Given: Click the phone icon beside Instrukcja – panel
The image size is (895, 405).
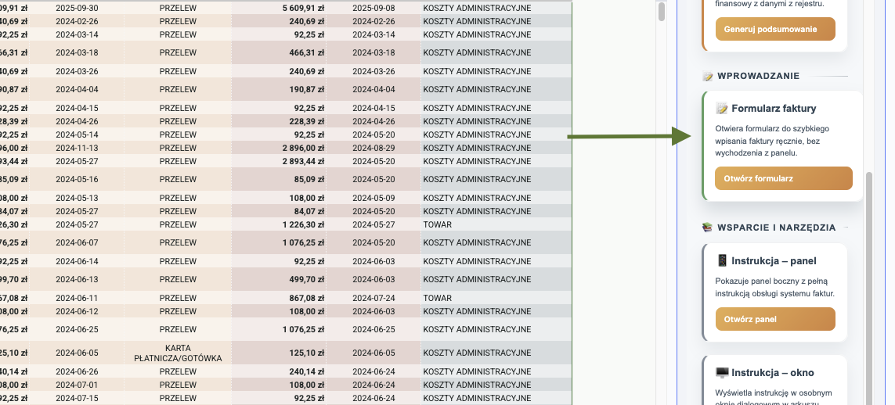Looking at the screenshot, I should [x=722, y=261].
